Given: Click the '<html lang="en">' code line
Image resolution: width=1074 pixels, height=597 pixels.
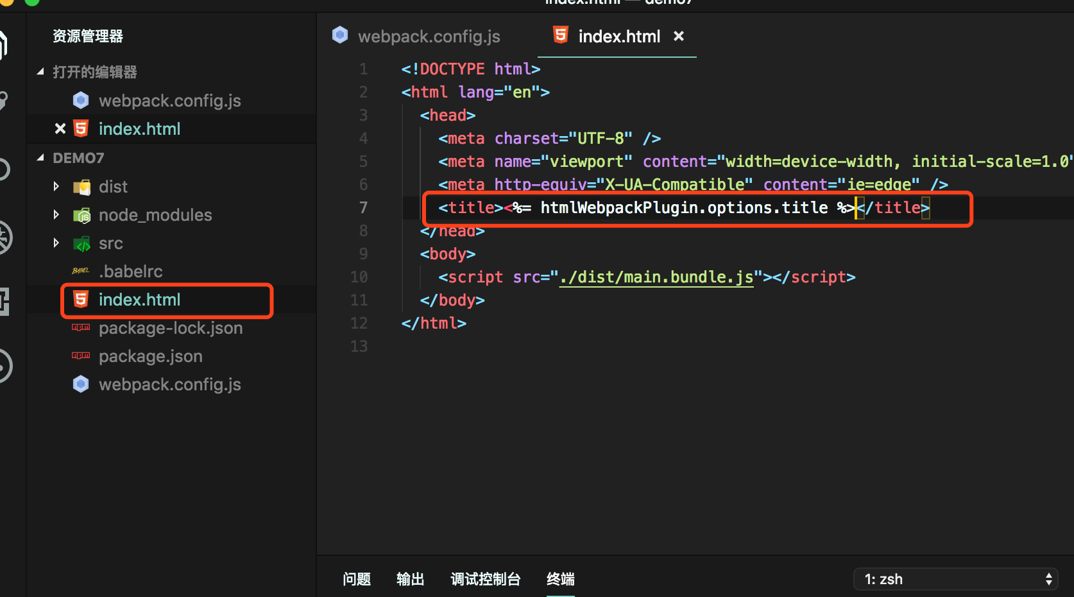Looking at the screenshot, I should point(475,92).
